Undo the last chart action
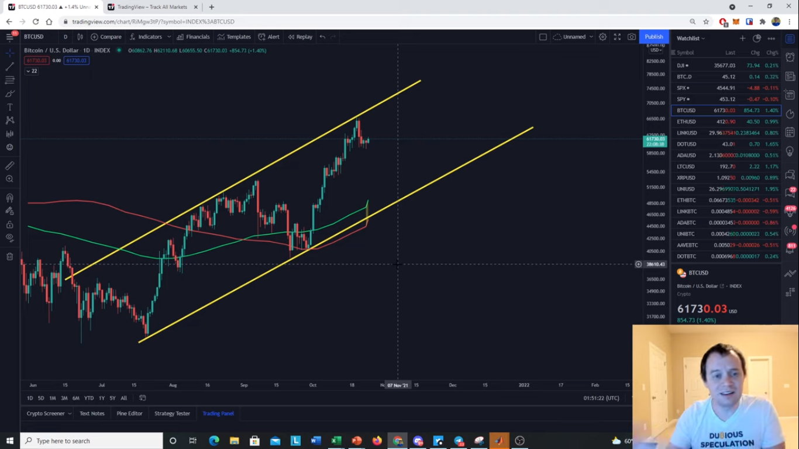The width and height of the screenshot is (799, 449). click(322, 37)
